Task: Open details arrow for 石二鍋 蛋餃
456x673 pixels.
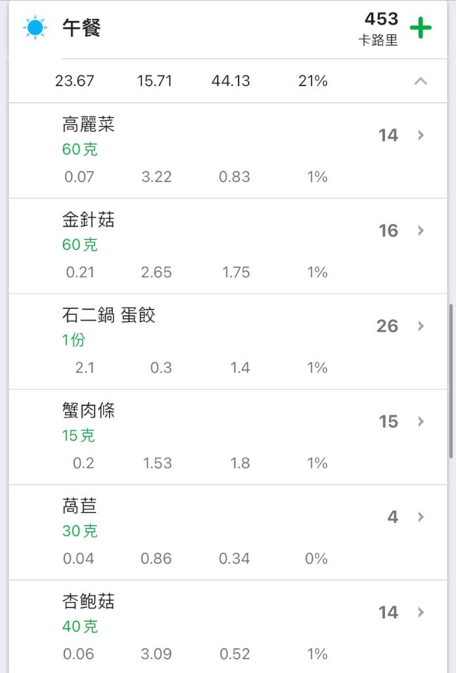Action: coord(421,326)
